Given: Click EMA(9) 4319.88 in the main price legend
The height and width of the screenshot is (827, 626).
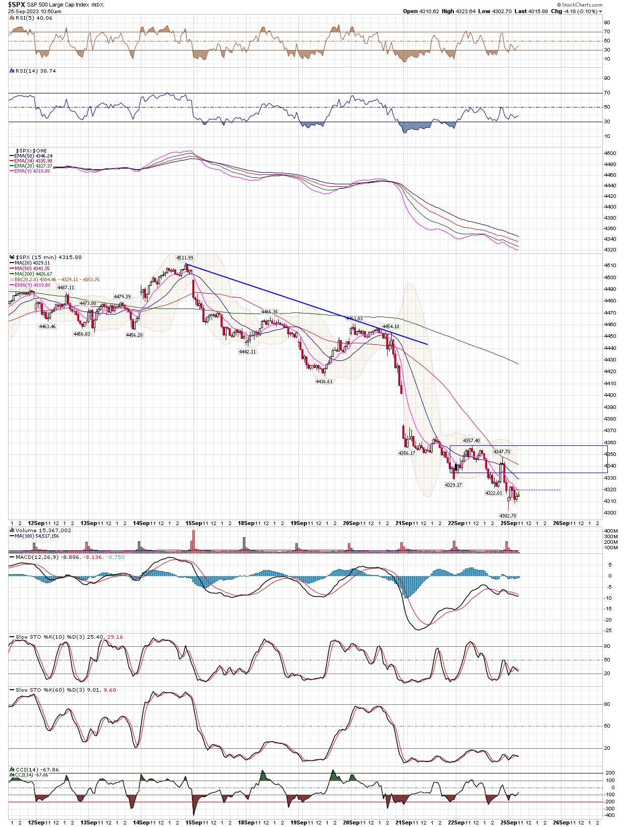Looking at the screenshot, I should pyautogui.click(x=32, y=285).
